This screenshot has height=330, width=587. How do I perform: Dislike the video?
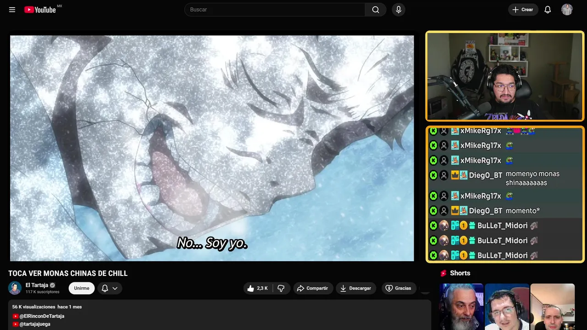coord(281,288)
